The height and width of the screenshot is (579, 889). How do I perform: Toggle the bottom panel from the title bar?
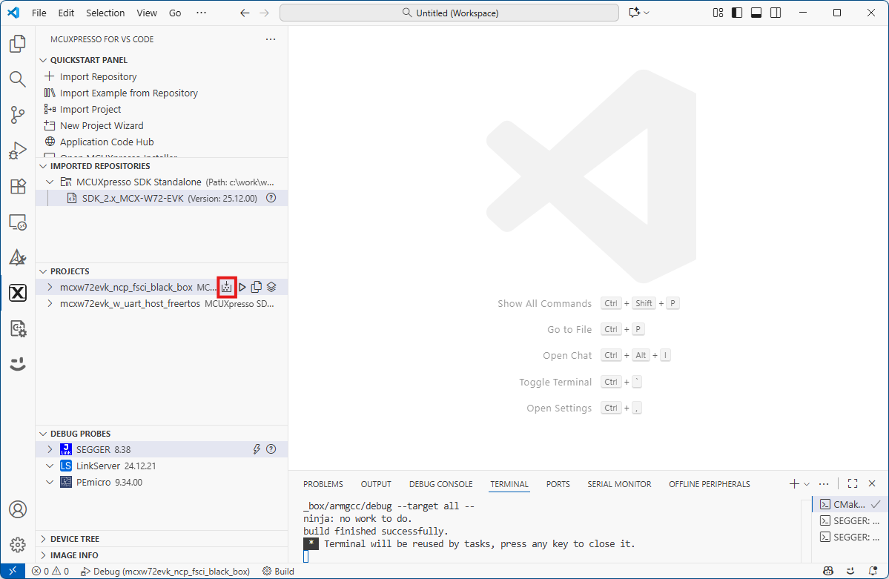[756, 13]
